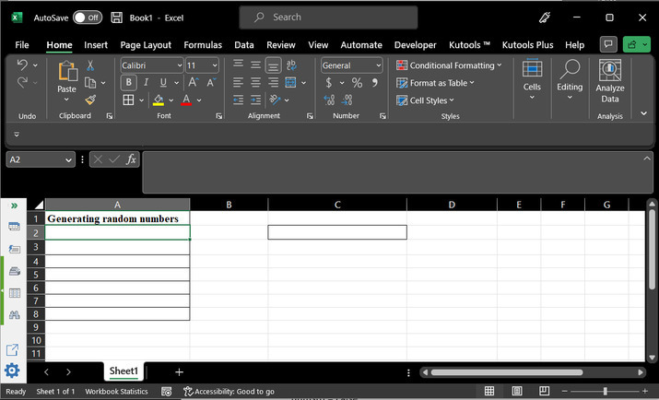Screen dimensions: 659x400
Task: Expand the General number format dropdown
Action: tap(378, 65)
